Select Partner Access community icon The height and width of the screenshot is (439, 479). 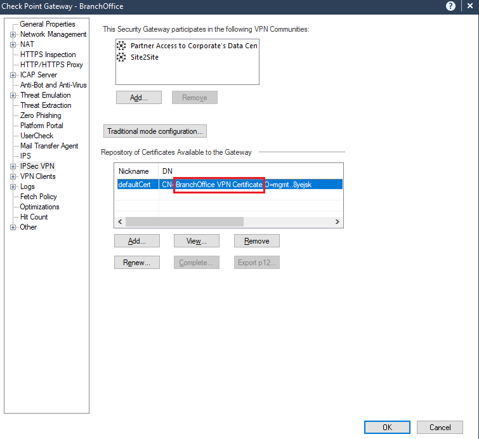click(121, 46)
